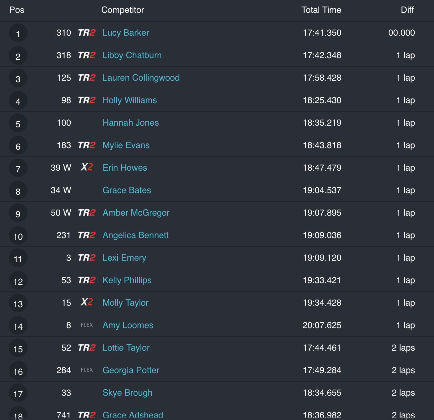The image size is (434, 420).
Task: Open Lauren Collingwood's competitor link
Action: click(141, 78)
